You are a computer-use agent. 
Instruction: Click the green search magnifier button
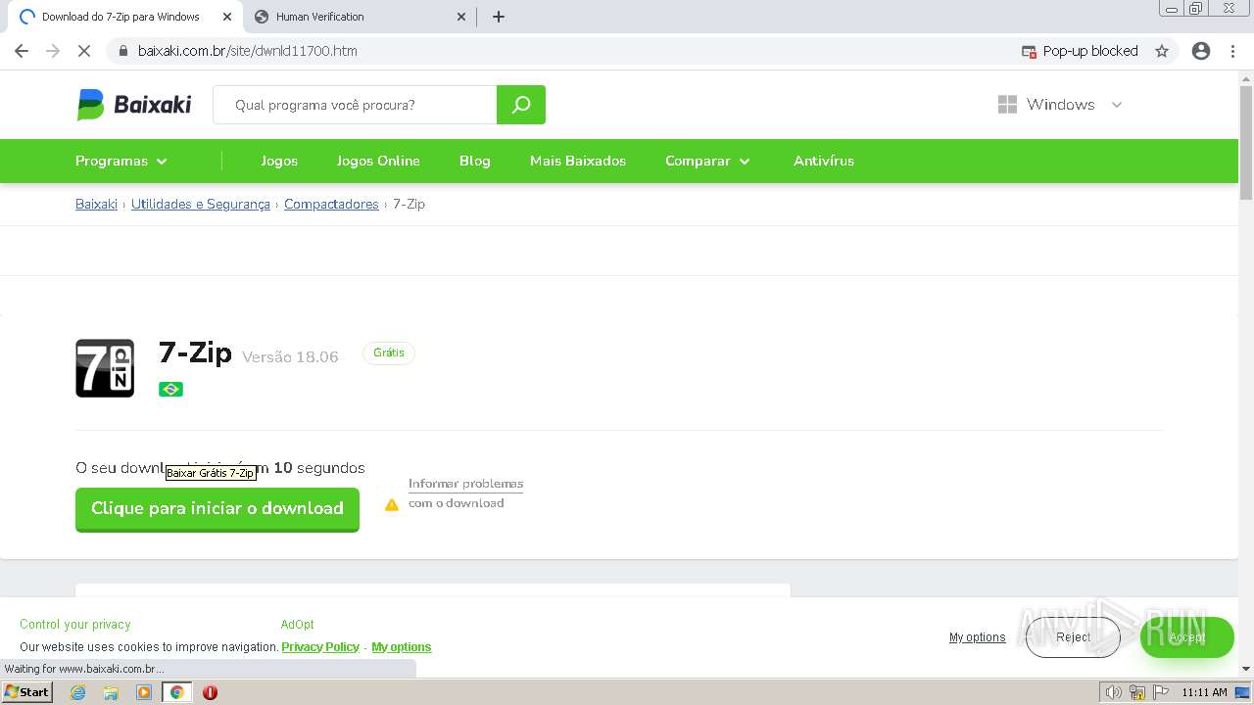point(521,105)
